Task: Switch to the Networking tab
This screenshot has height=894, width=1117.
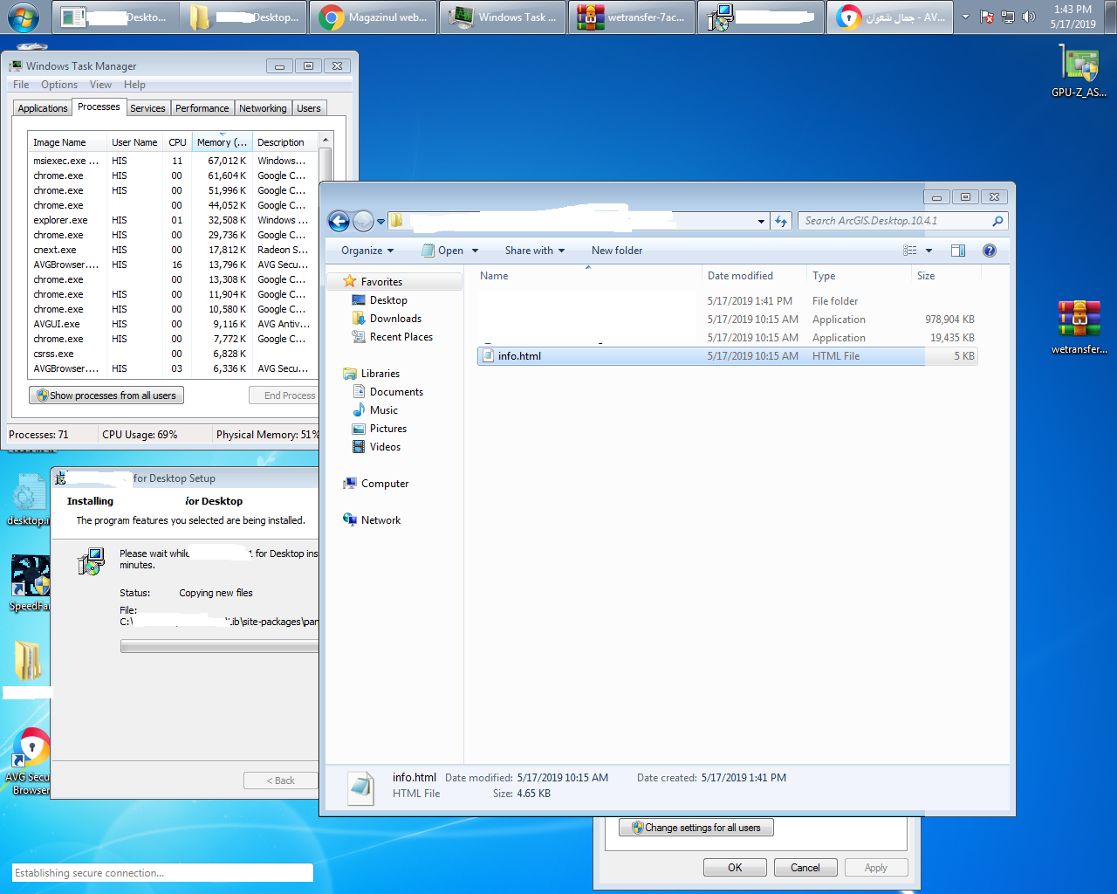Action: [263, 108]
